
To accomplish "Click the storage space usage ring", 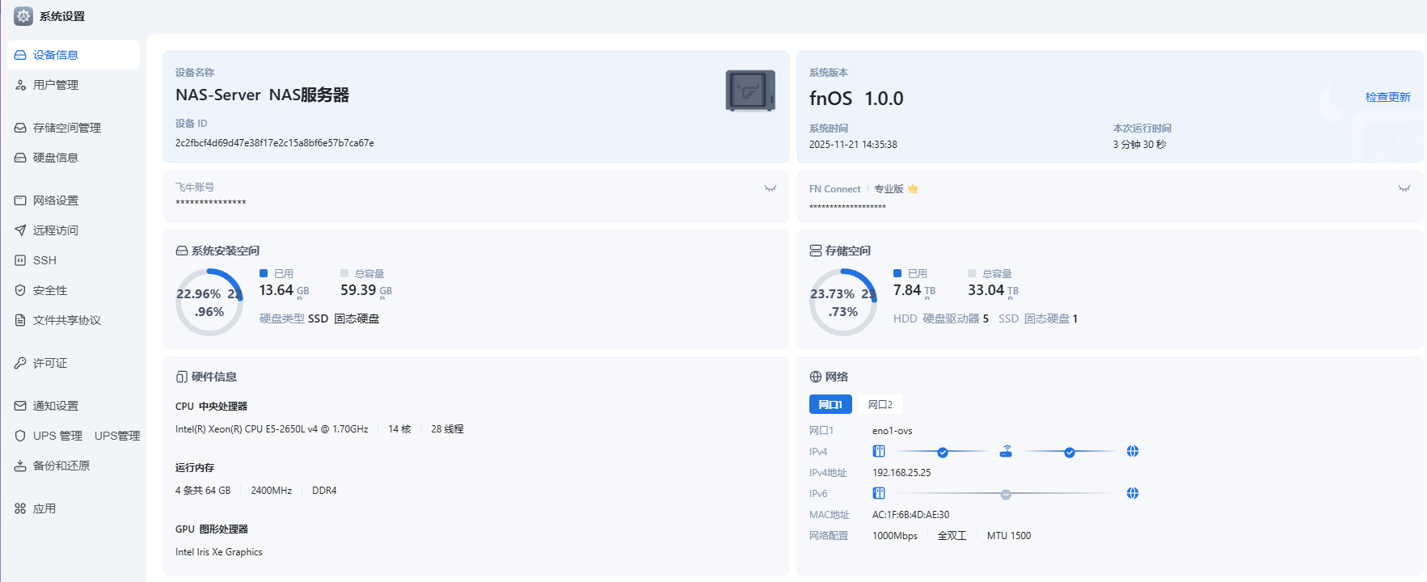I will click(x=842, y=302).
